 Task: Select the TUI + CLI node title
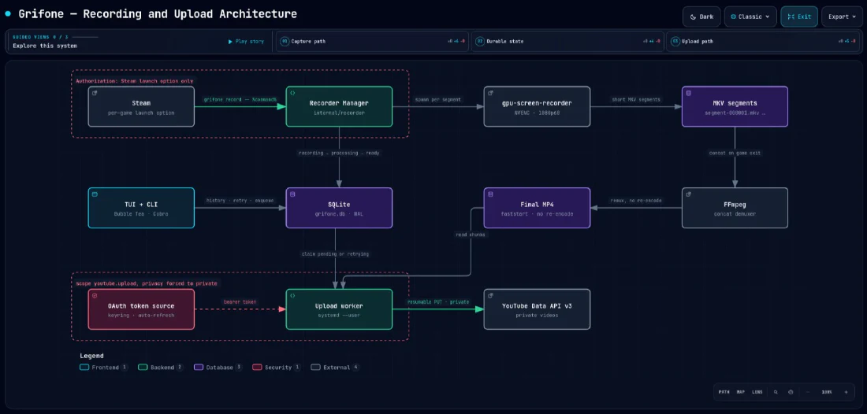141,204
